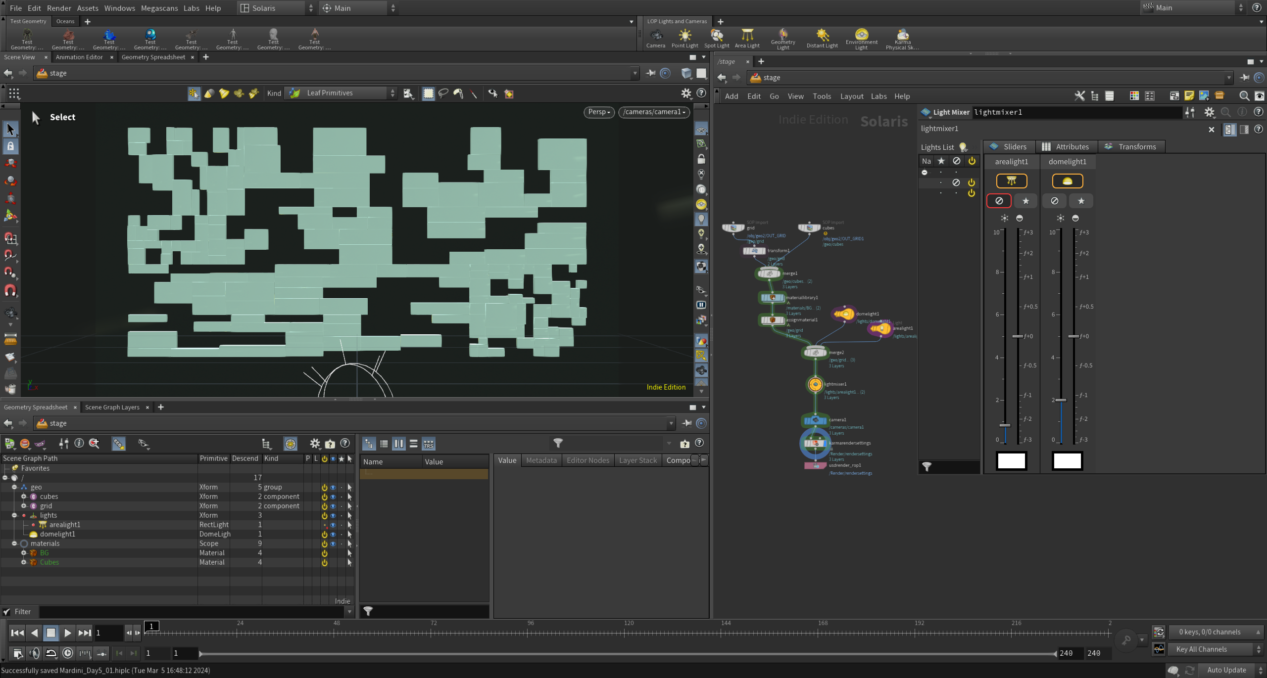
Task: Click the Layer Stack tab button
Action: (x=637, y=460)
